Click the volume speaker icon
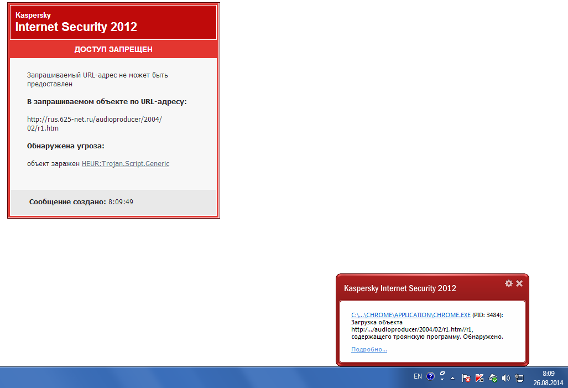This screenshot has width=568, height=388. click(x=506, y=378)
